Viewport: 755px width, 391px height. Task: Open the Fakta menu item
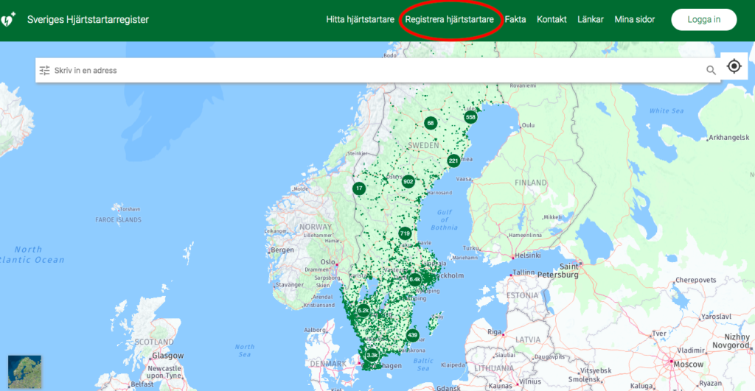tap(515, 20)
